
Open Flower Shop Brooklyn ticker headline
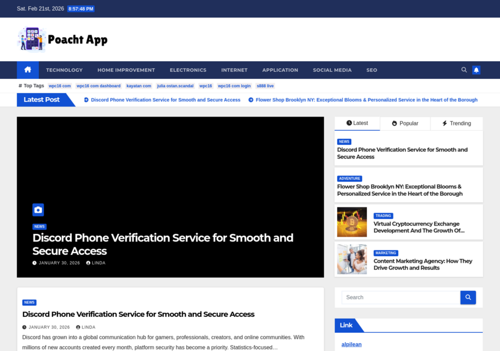[x=366, y=100]
